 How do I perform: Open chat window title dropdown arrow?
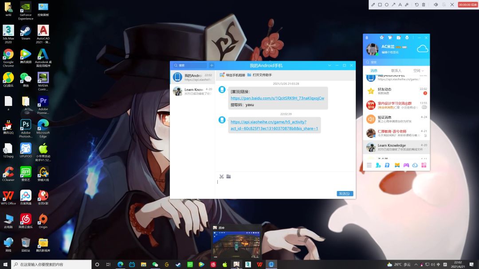pos(330,65)
